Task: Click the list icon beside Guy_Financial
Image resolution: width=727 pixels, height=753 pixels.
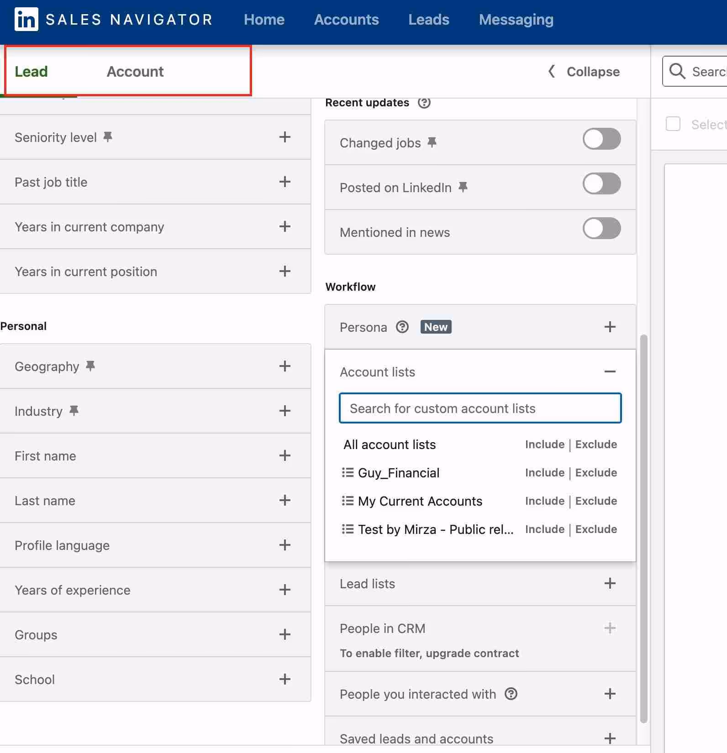Action: pos(348,472)
